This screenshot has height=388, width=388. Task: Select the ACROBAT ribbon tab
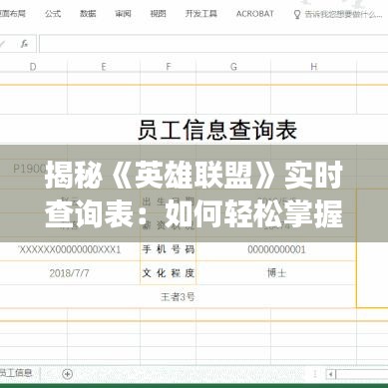255,14
